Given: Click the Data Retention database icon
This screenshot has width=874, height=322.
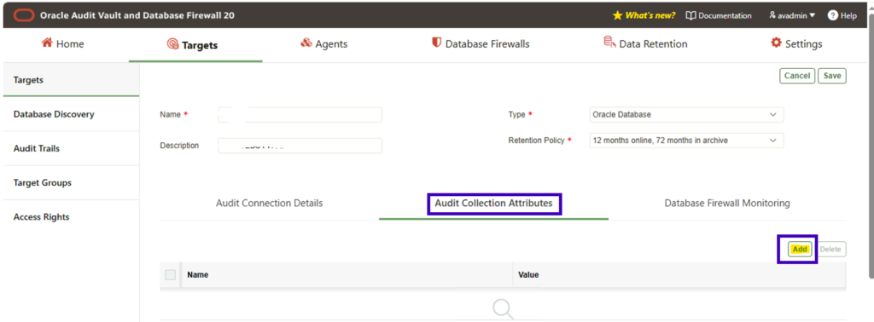Looking at the screenshot, I should click(609, 43).
